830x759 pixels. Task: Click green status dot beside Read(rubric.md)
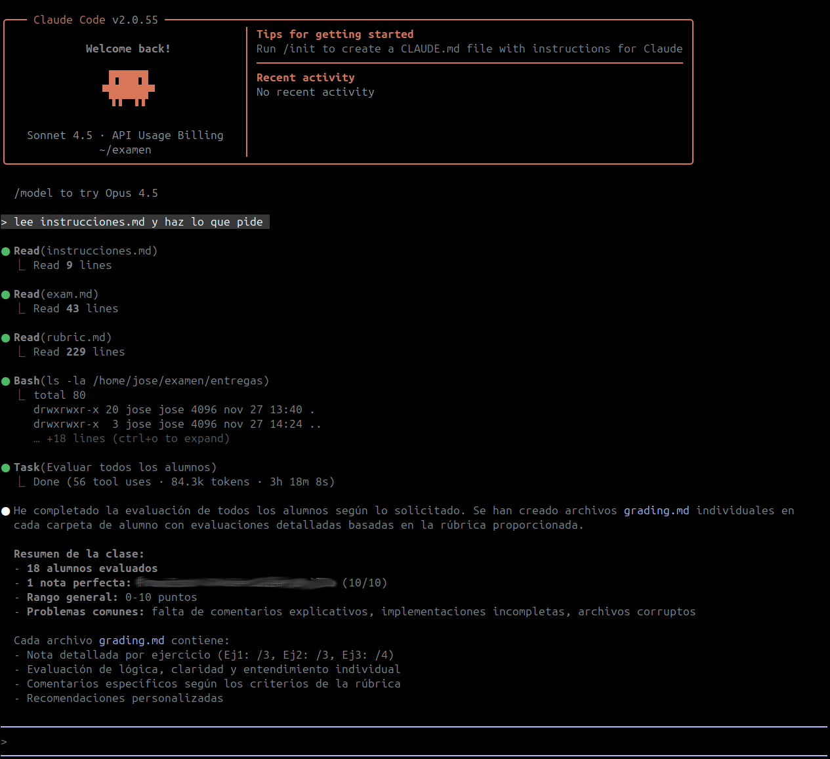click(6, 338)
